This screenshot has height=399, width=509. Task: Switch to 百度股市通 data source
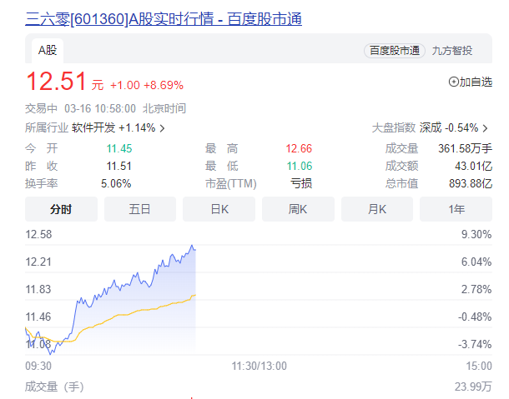(x=395, y=51)
